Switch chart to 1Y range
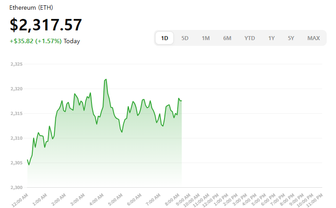The image size is (336, 208). click(271, 38)
